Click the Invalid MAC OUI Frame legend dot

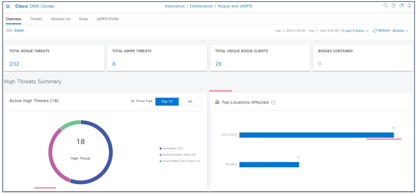pos(161,161)
